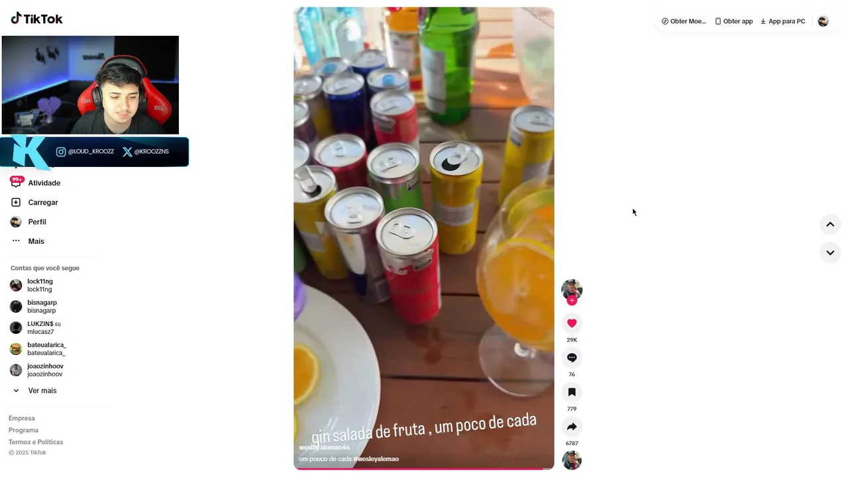The image size is (848, 477).
Task: Save video with the bookmark icon
Action: point(572,392)
